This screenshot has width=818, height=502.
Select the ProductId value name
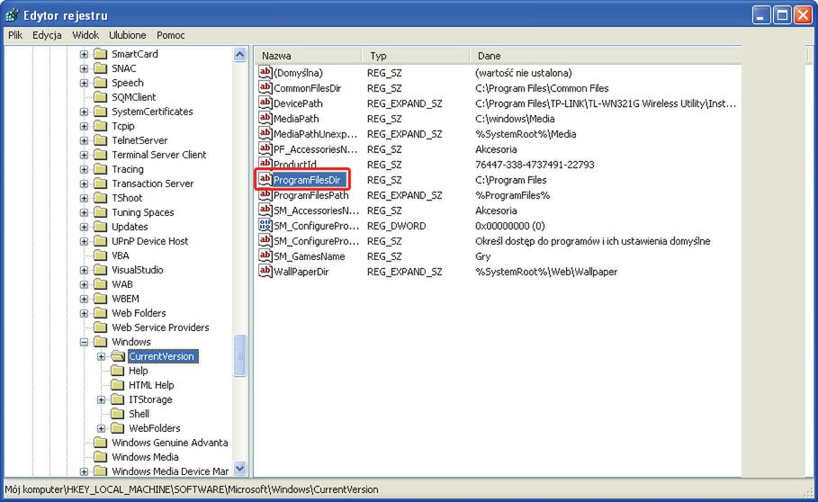click(x=295, y=165)
